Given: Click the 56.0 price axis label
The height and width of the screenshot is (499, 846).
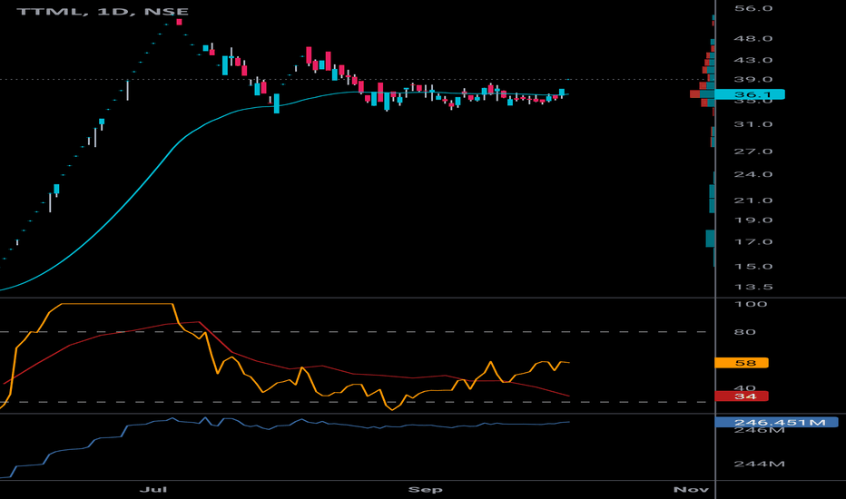Looking at the screenshot, I should (x=753, y=9).
